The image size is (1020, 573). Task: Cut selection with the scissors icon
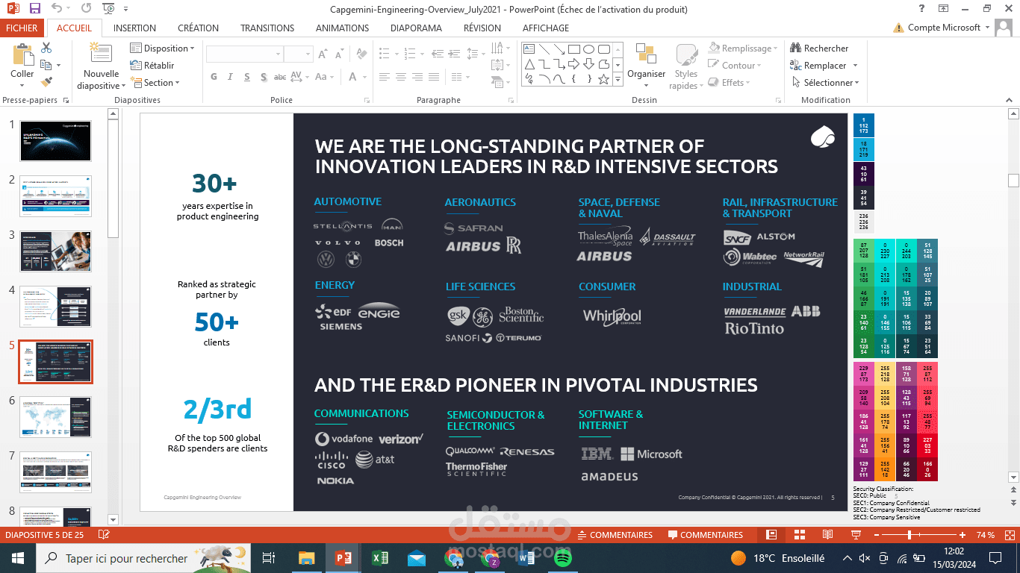click(46, 48)
